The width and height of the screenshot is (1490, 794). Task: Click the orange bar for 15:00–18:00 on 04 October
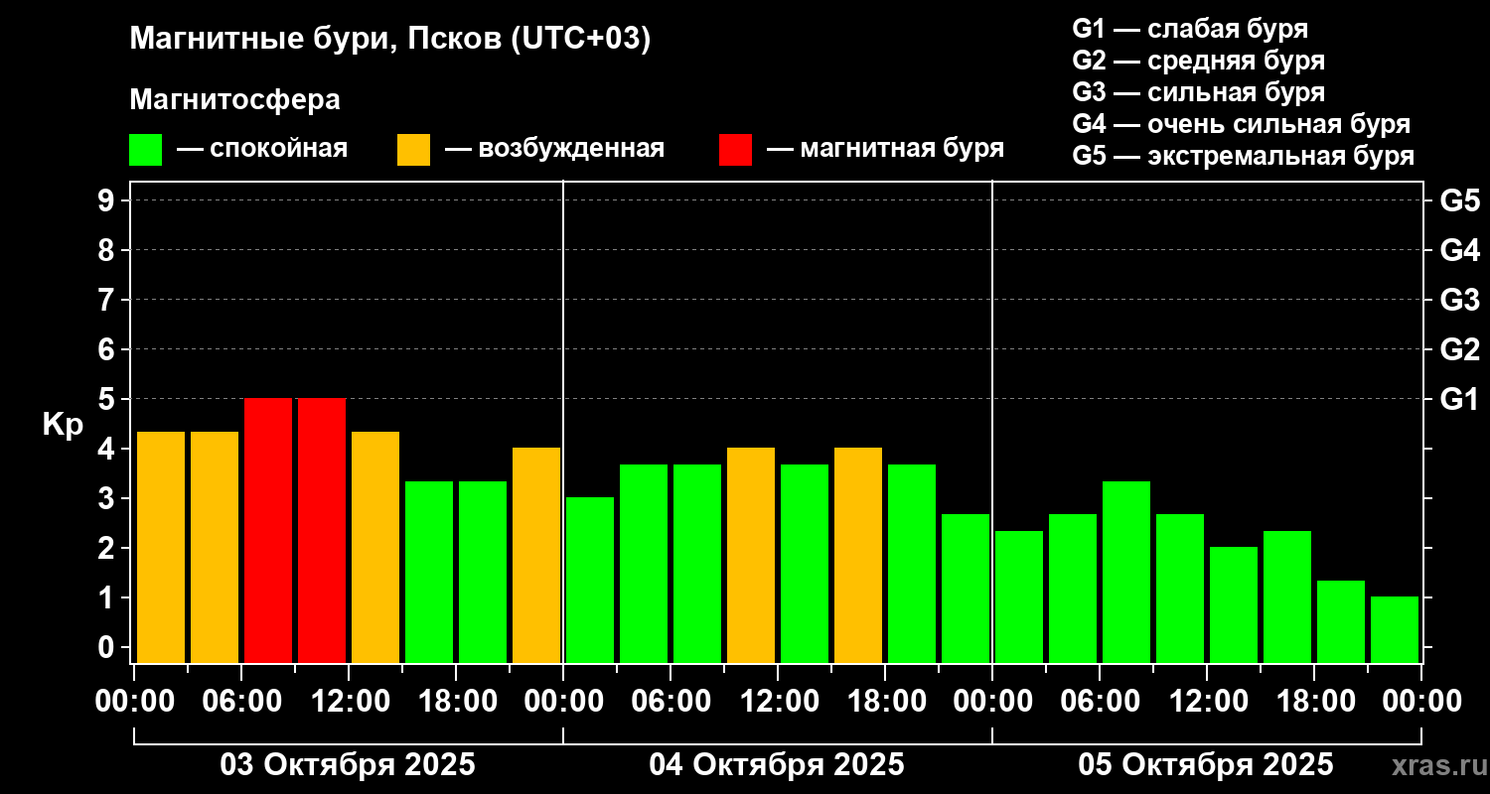click(858, 556)
